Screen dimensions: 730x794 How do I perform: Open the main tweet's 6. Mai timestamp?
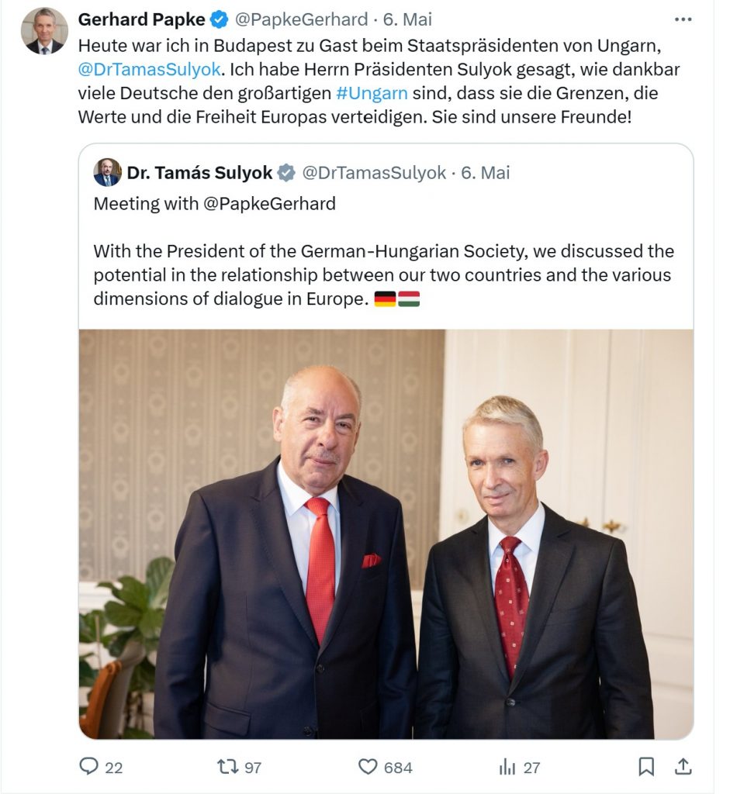coord(407,19)
